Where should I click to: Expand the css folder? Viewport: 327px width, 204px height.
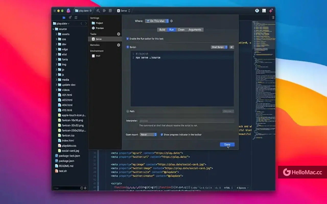click(56, 39)
